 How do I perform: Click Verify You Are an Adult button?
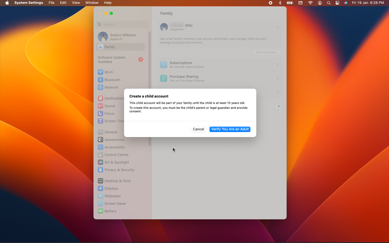230,129
